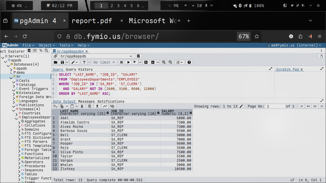Screen dimensions: 326x183
Task: Switch to the Messages tab
Action: point(86,101)
